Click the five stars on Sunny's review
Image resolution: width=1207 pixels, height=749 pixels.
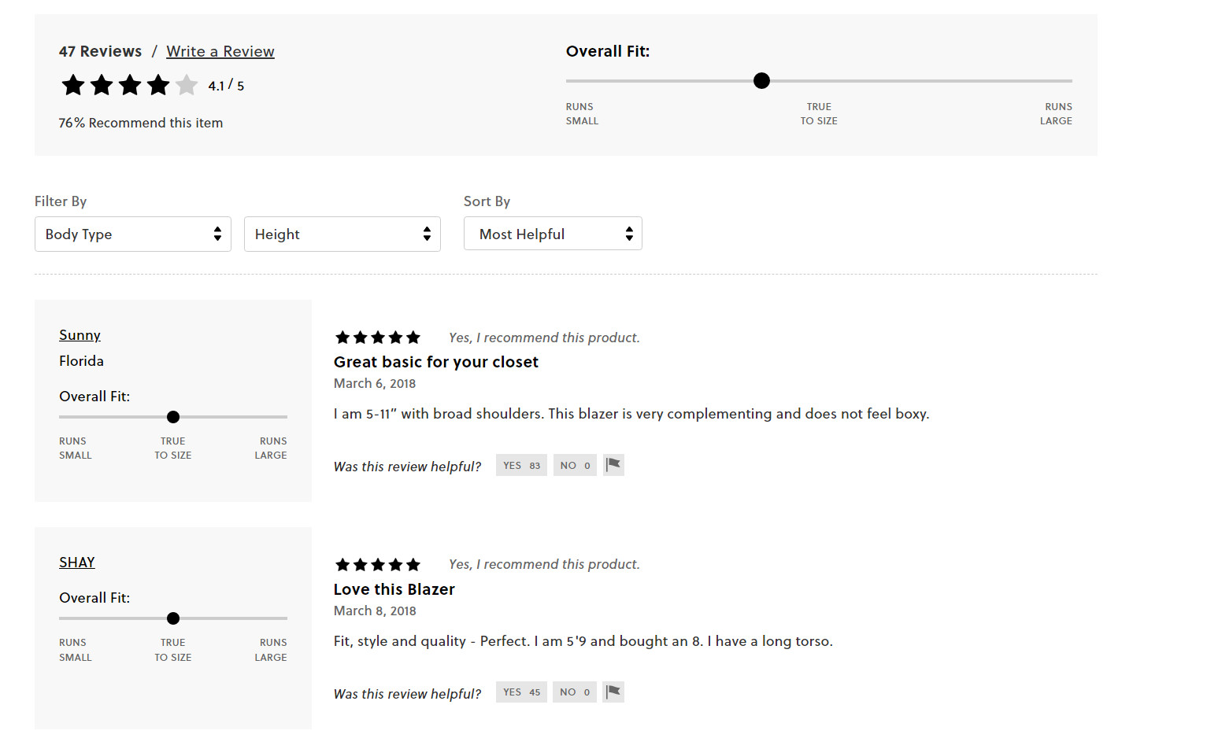[x=378, y=338]
